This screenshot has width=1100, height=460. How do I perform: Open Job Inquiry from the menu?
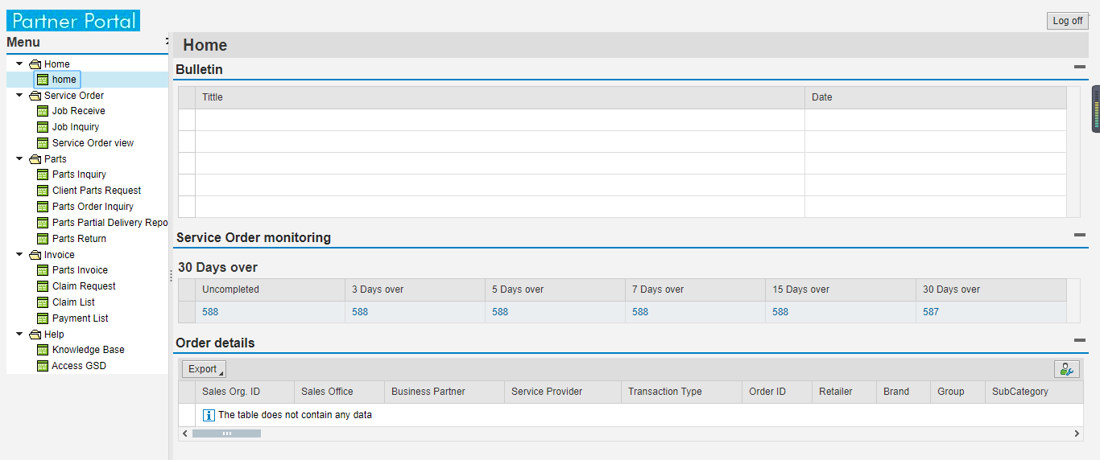tap(76, 127)
